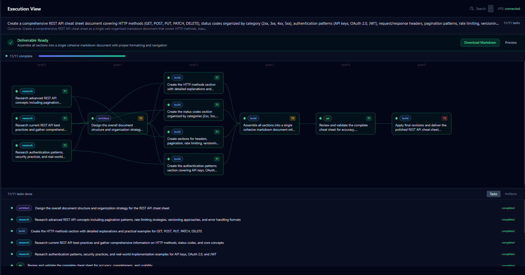Image resolution: width=525 pixels, height=275 pixels.
Task: Open the Assemble all sections node
Action: [x=270, y=124]
